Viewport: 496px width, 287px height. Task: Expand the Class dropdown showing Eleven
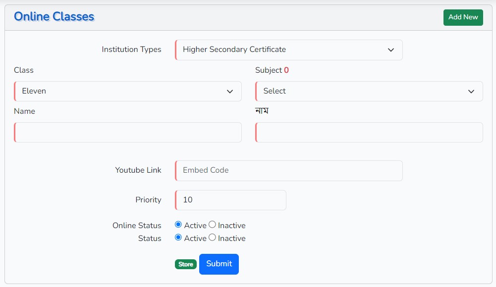click(128, 92)
